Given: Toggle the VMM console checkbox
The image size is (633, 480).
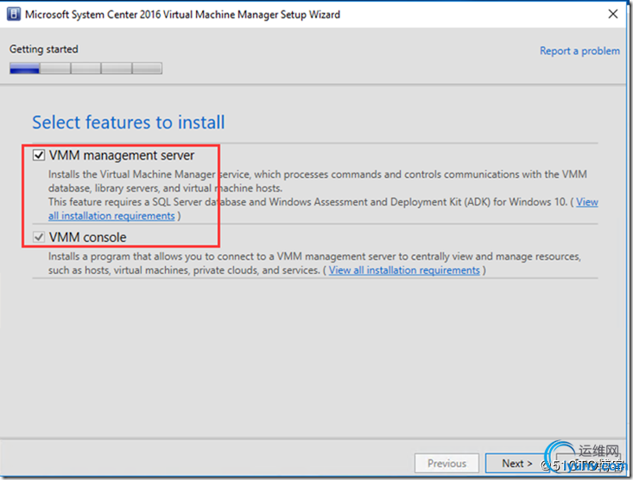Looking at the screenshot, I should pyautogui.click(x=38, y=237).
